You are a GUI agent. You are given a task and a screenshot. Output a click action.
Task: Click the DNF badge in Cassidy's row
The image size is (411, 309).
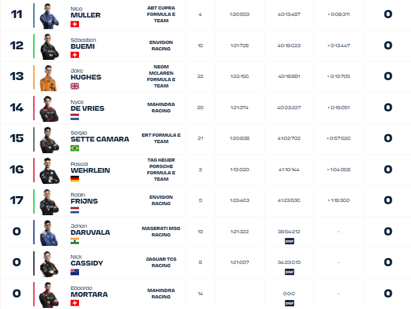coord(290,272)
